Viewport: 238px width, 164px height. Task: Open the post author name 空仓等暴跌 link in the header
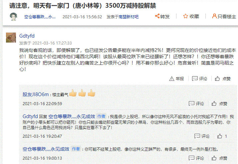click(x=40, y=17)
